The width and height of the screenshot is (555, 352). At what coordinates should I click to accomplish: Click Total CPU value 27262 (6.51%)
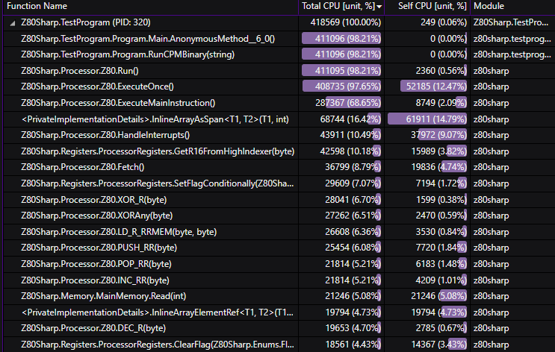tap(353, 216)
